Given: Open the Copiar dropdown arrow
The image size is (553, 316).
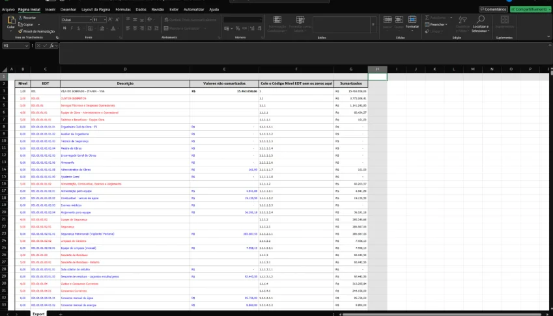Looking at the screenshot, I should pos(38,25).
